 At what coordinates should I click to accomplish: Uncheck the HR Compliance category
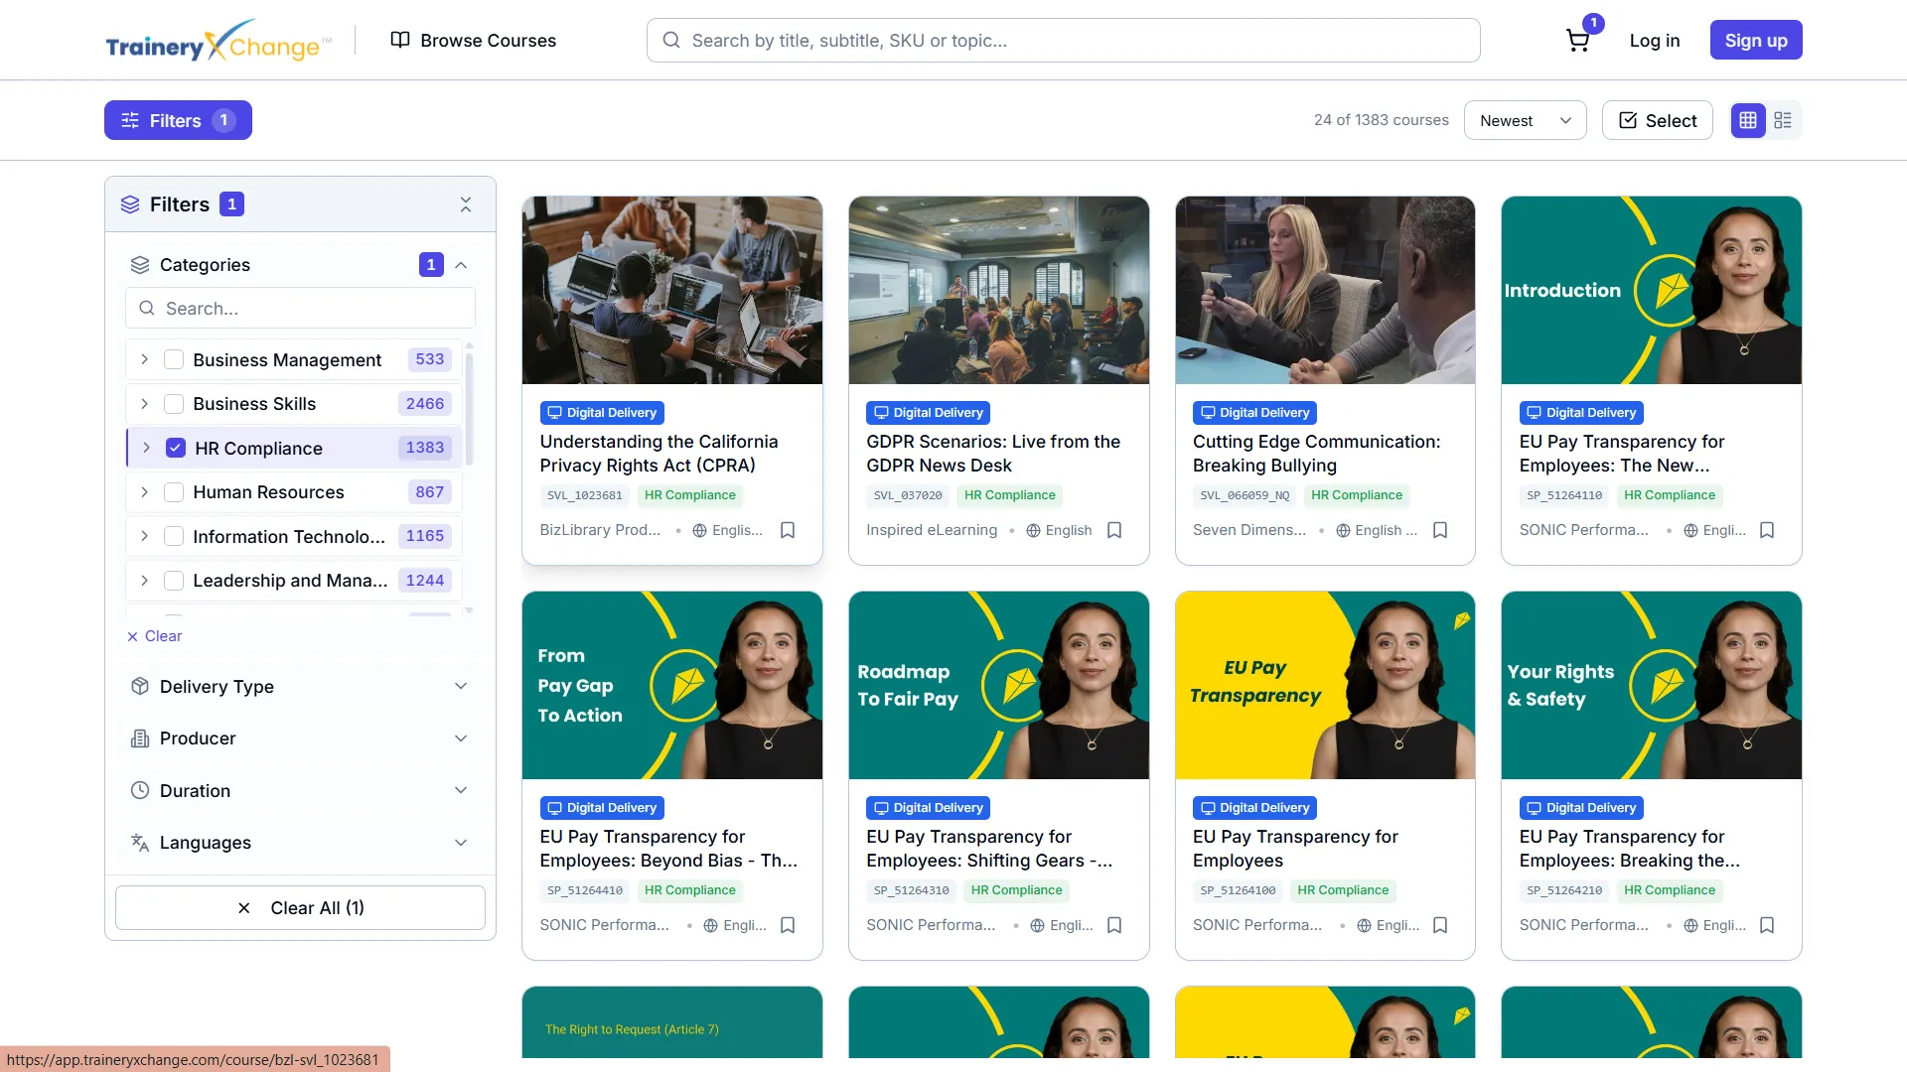(x=176, y=449)
